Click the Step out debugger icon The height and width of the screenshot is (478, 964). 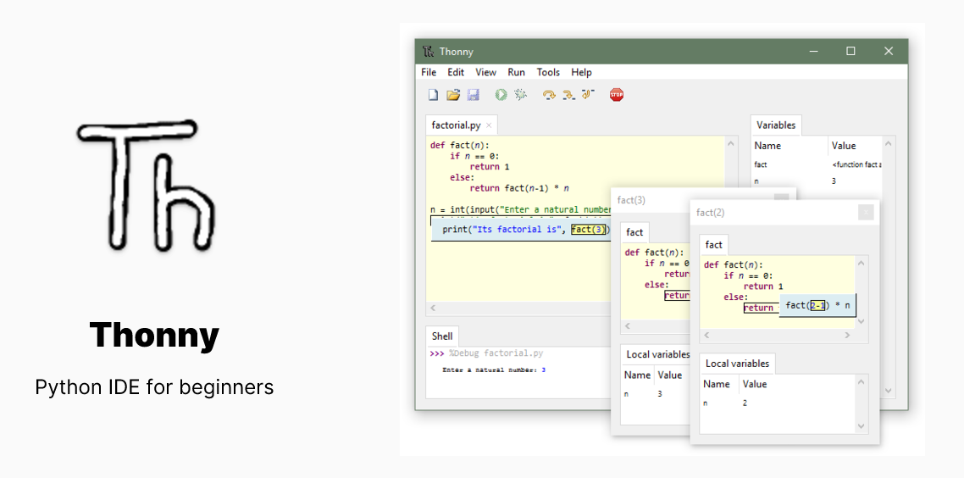pos(589,94)
